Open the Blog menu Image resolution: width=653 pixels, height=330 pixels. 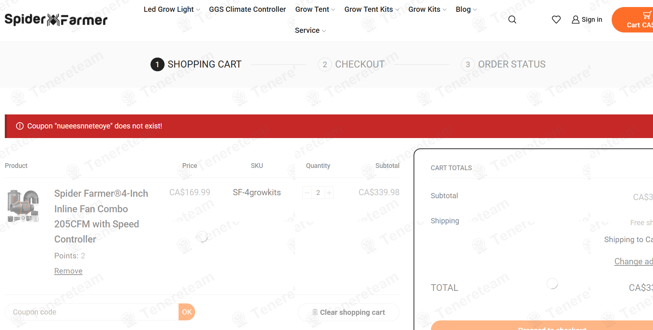coord(463,9)
